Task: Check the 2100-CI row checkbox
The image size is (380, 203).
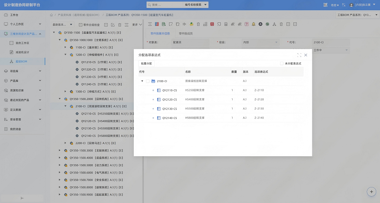Action: [x=147, y=81]
